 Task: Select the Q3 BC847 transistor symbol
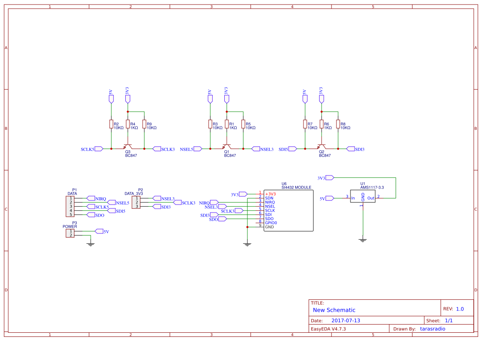[128, 146]
